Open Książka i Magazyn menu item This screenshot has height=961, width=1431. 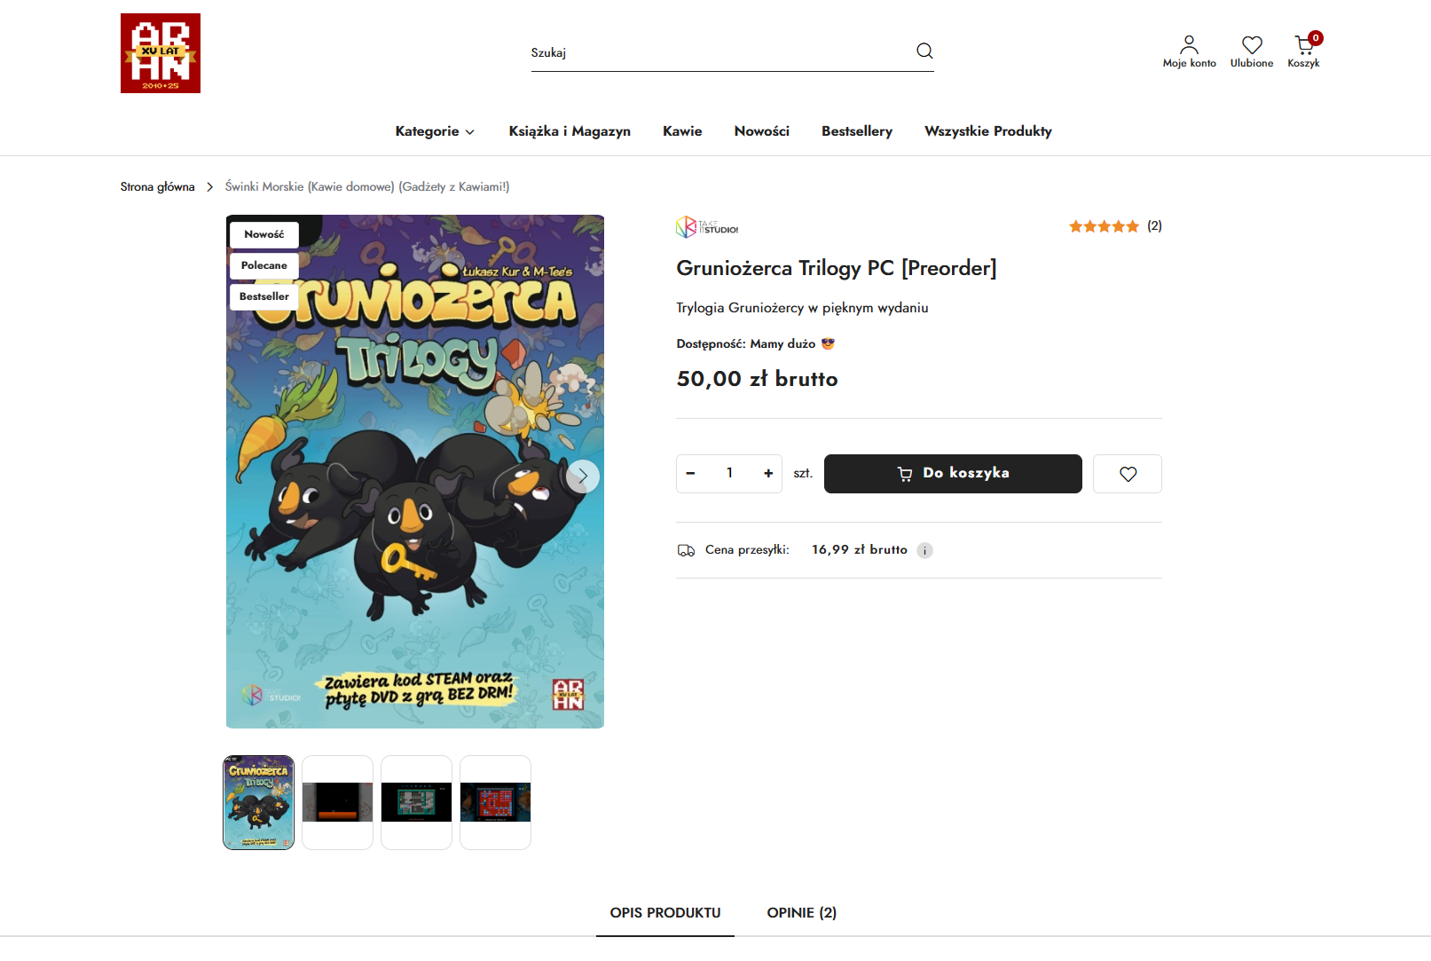coord(570,131)
